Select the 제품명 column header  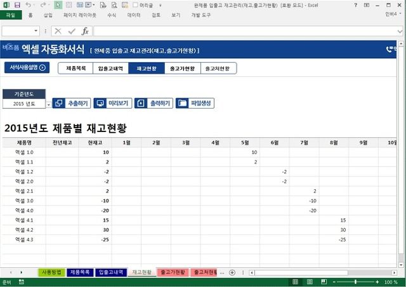(x=24, y=143)
